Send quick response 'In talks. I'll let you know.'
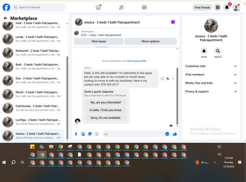This screenshot has width=246, height=182. click(x=106, y=110)
